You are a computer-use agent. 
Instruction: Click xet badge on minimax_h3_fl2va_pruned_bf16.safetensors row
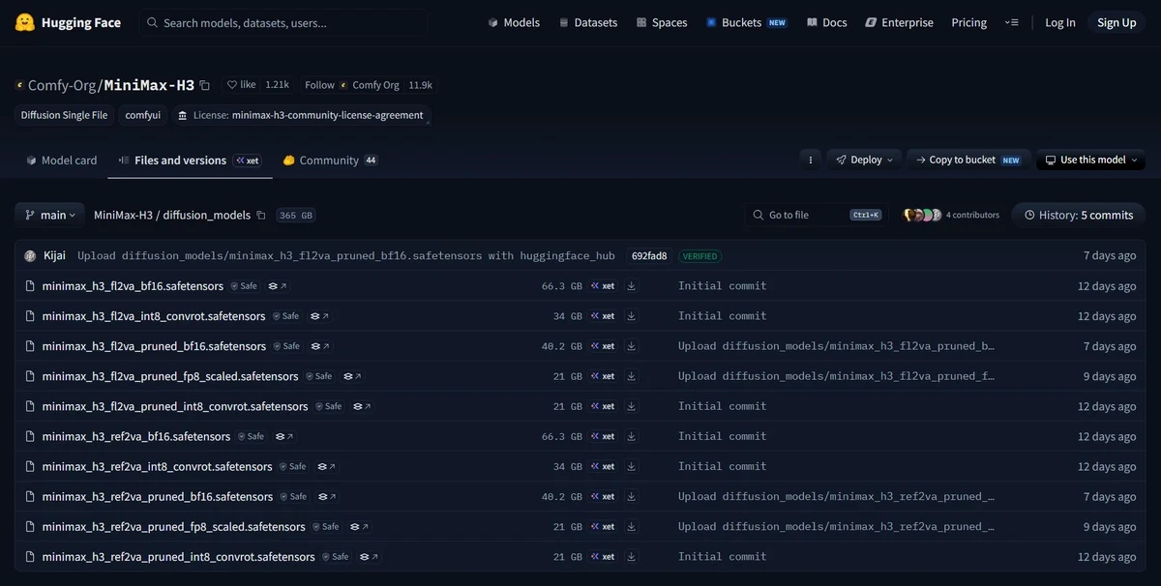point(603,346)
